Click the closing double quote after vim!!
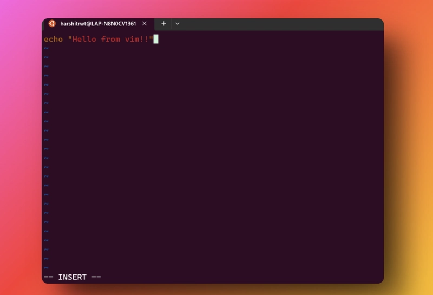 pos(151,39)
